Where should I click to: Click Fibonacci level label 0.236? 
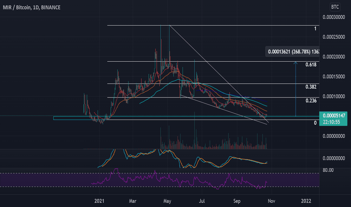click(311, 101)
